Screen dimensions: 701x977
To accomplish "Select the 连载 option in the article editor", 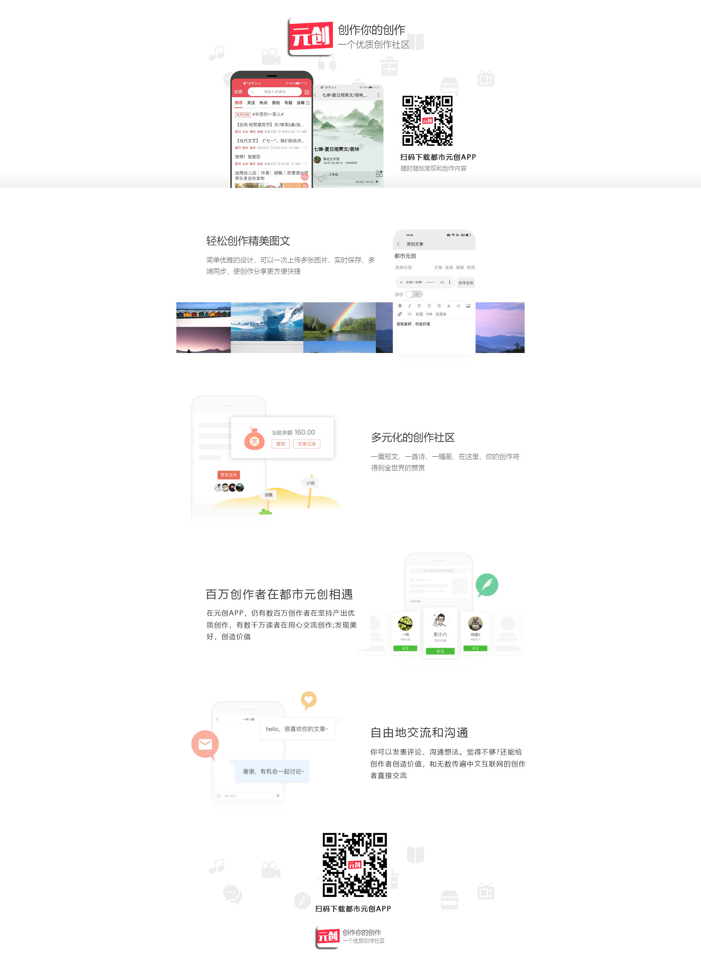I will tap(449, 268).
